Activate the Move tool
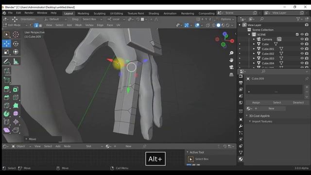311x175 pixels. point(6,44)
